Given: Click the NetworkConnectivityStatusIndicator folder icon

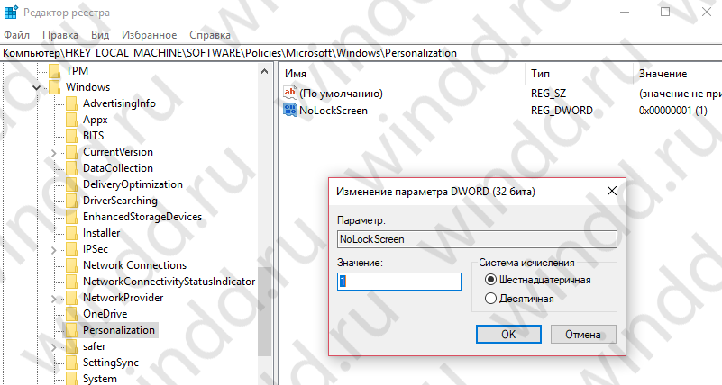Looking at the screenshot, I should (71, 282).
